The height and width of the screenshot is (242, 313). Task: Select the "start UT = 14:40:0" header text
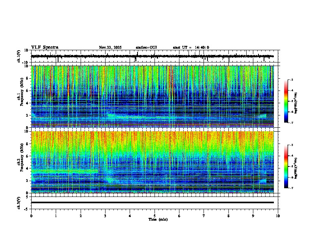(x=191, y=47)
